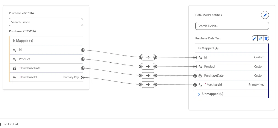Click source connector dot of PurchaseDate field
Viewport: 278px width, 128px height.
(x=83, y=68)
